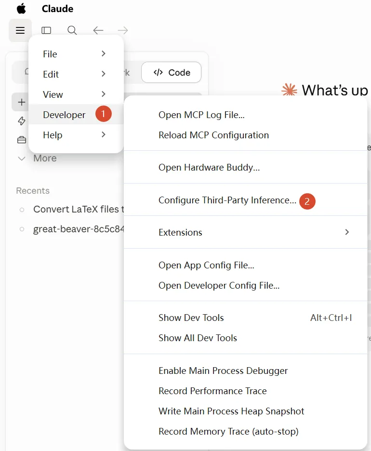Open the hamburger menu button
Image resolution: width=371 pixels, height=451 pixels.
pos(20,30)
